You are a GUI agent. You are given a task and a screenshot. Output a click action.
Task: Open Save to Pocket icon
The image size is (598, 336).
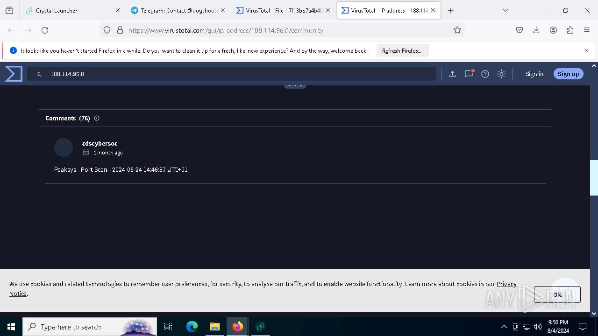click(520, 30)
